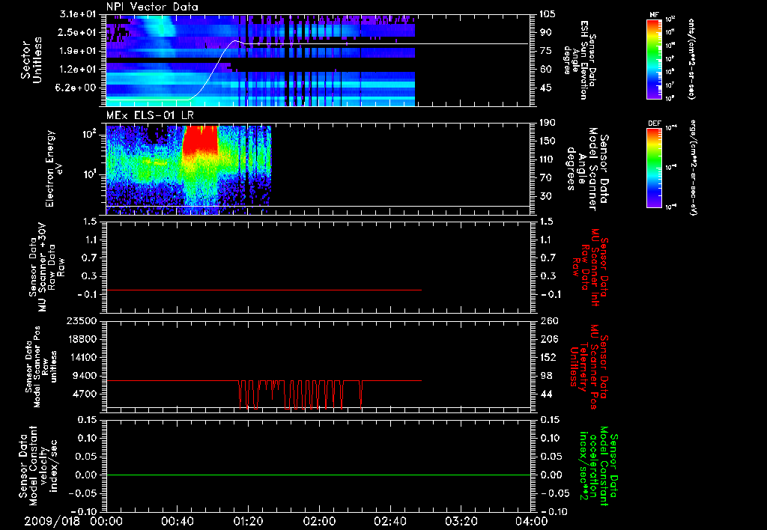Click the "2009/018" date label
The image size is (767, 530).
[53, 521]
